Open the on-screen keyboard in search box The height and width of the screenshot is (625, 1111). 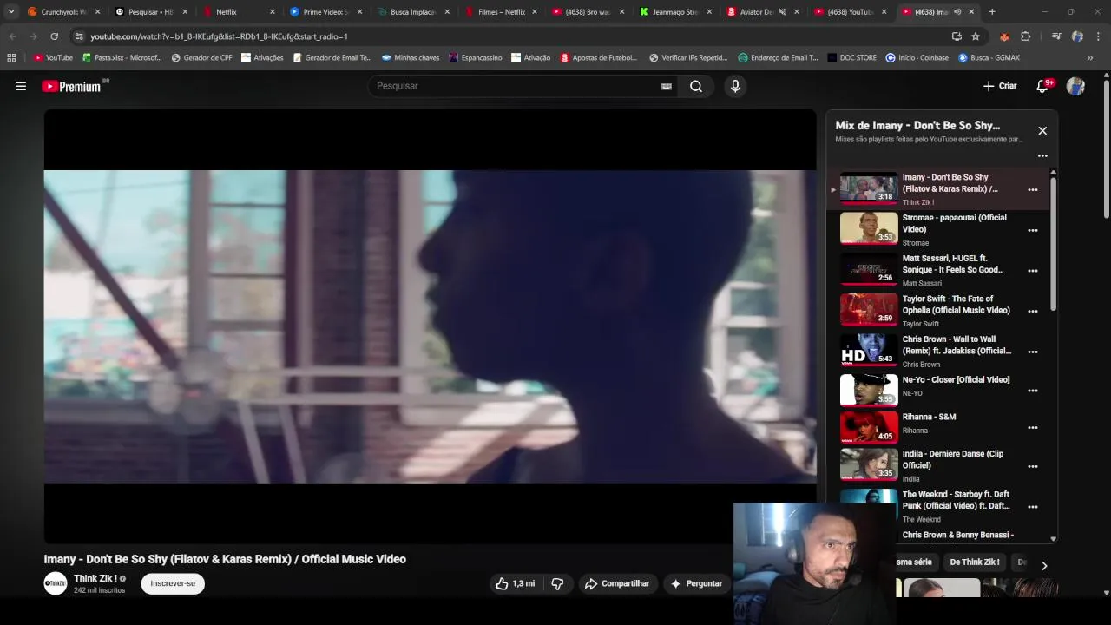tap(666, 86)
